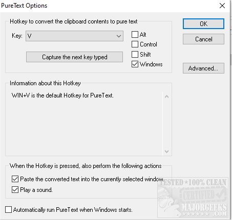Click the chevron arrow of the Key dropdown

click(119, 36)
